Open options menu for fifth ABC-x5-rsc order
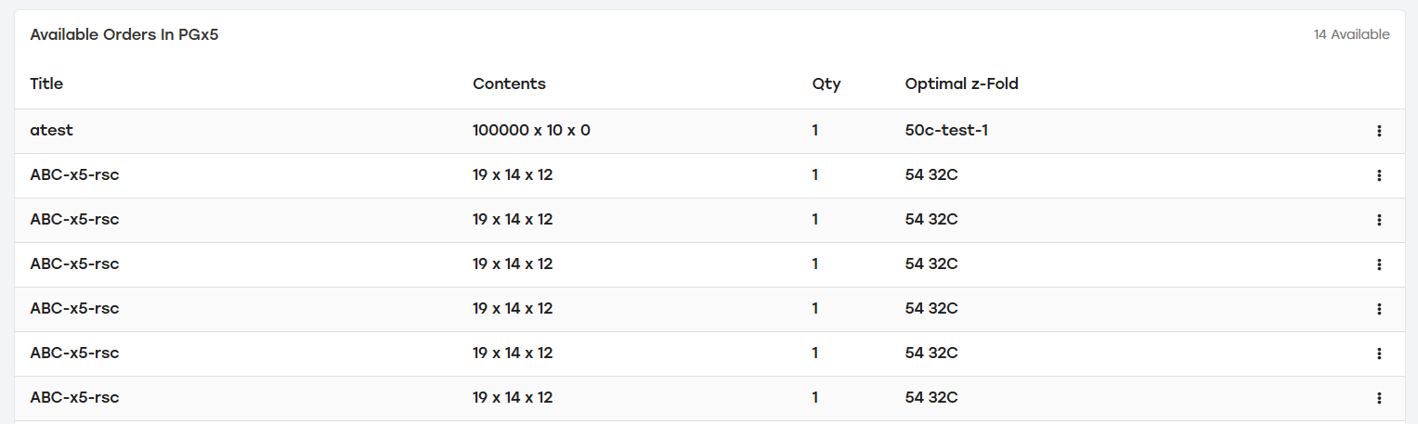 (1379, 353)
